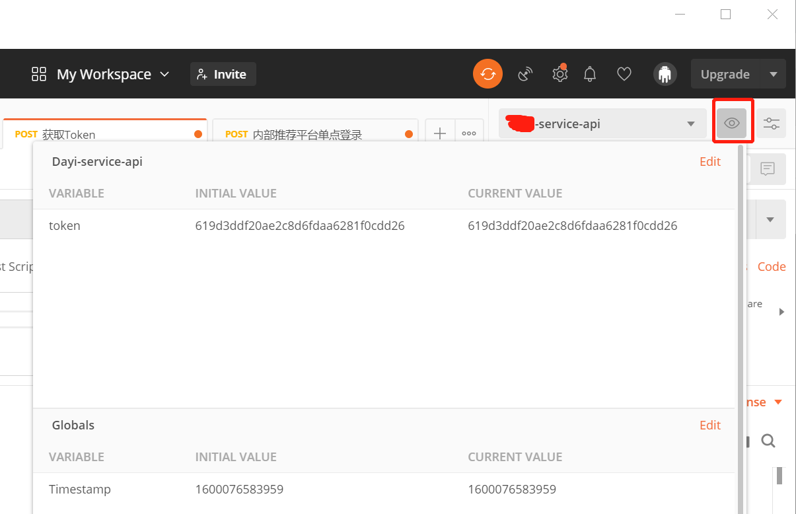796x514 pixels.
Task: Open the Upgrade dropdown arrow
Action: tap(773, 74)
